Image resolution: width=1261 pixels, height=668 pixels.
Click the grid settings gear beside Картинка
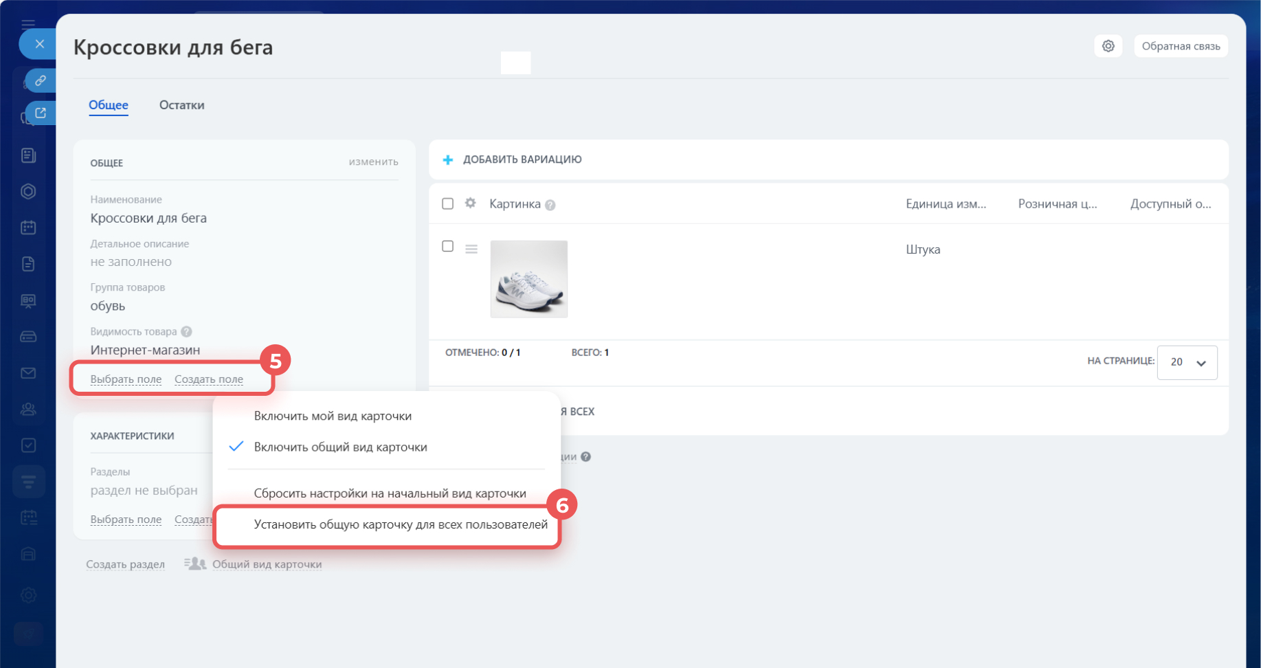tap(470, 203)
